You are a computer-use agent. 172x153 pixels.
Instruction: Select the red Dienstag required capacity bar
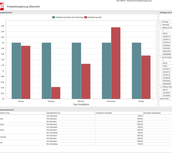click(56, 93)
